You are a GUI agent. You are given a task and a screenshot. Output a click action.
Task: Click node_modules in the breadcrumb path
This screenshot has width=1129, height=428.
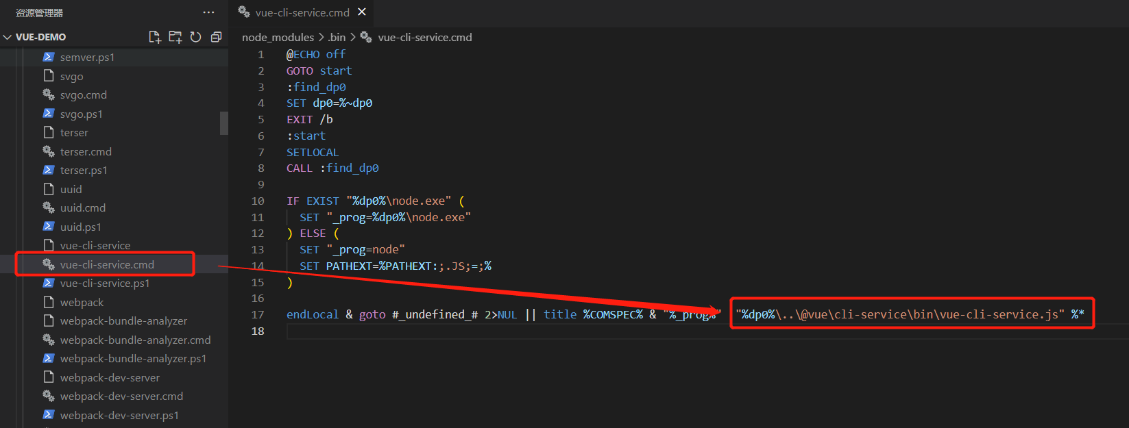tap(278, 37)
